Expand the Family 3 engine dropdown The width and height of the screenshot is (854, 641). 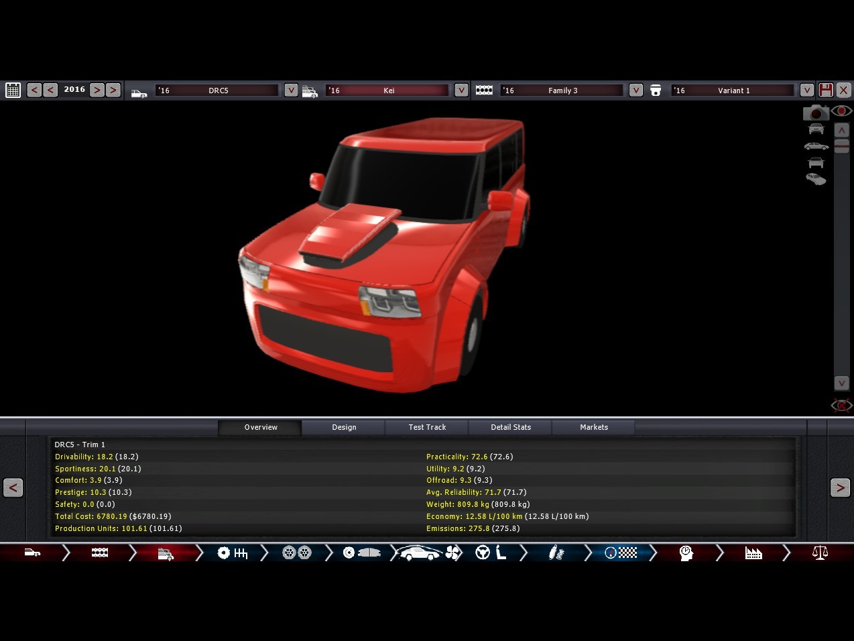tap(636, 90)
